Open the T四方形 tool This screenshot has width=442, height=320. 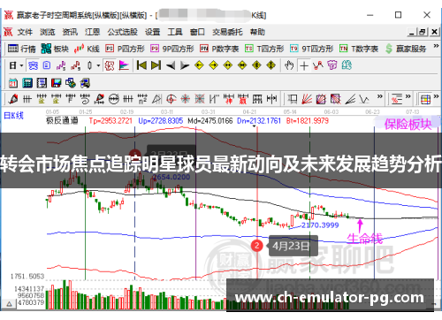point(264,49)
